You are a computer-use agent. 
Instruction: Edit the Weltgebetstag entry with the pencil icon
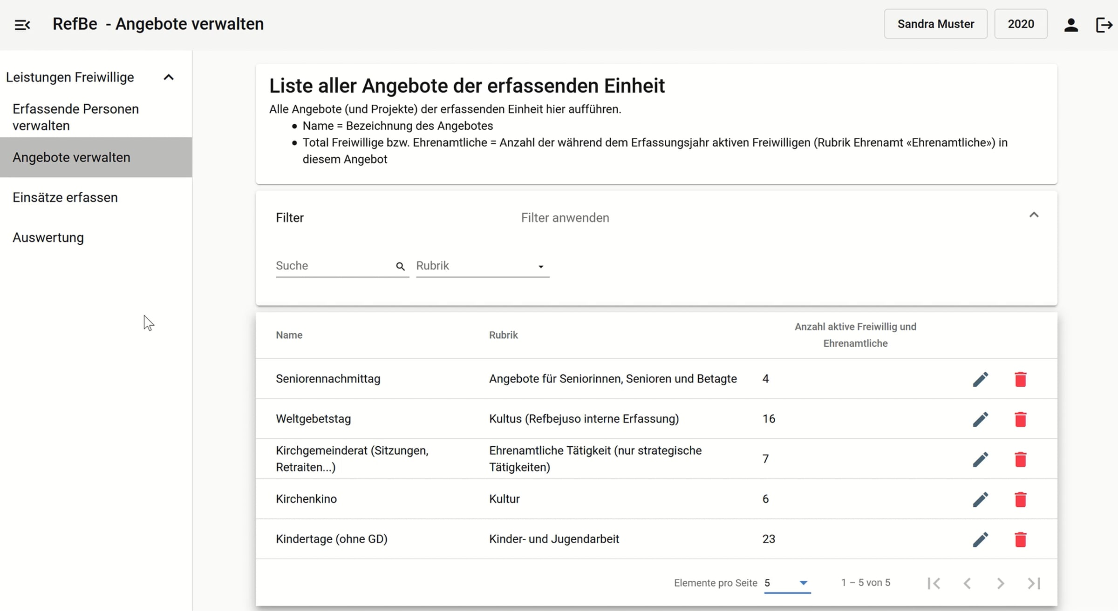point(981,419)
